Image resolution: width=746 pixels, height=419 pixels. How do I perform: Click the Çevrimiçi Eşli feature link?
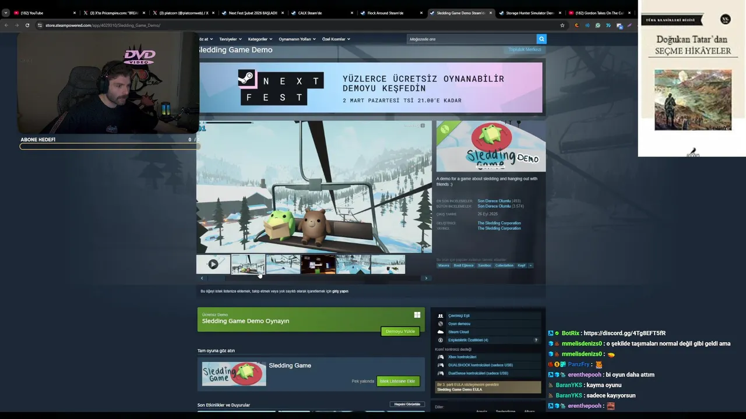(459, 315)
